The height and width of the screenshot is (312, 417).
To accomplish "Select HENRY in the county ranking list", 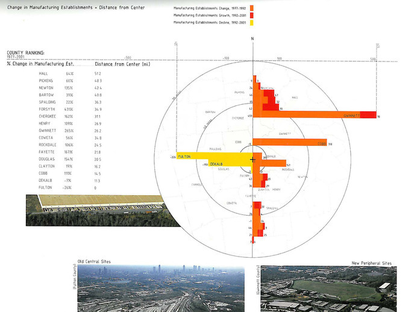I will pos(45,123).
